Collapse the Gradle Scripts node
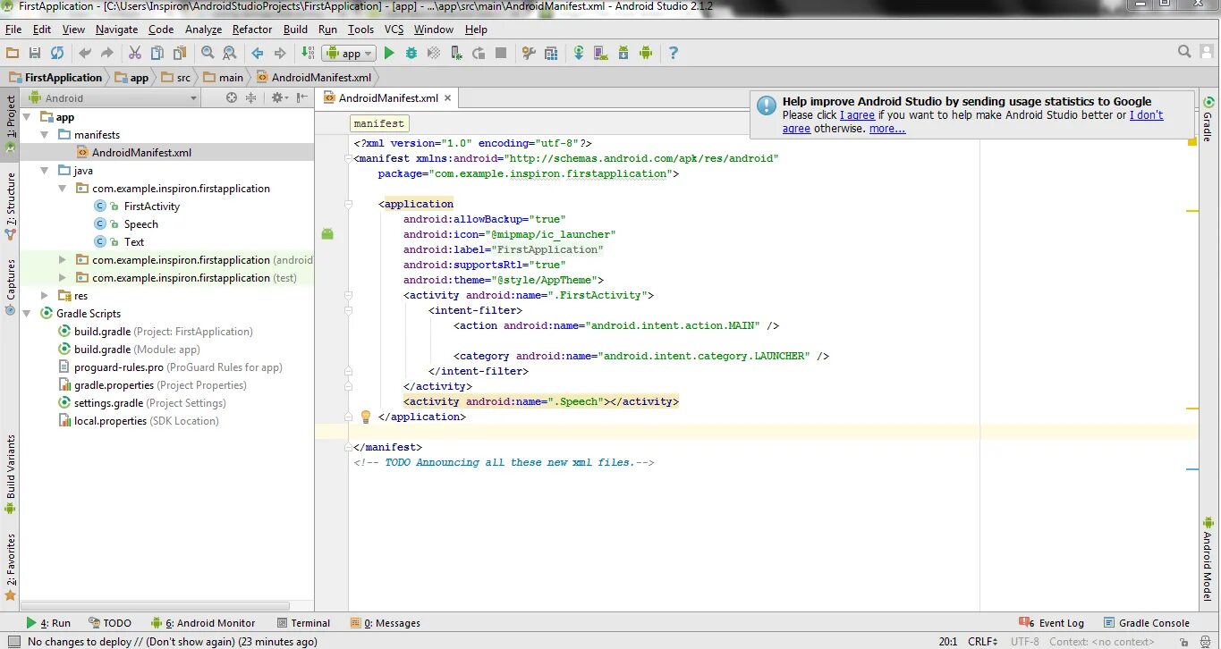Viewport: 1221px width, 649px height. tap(27, 314)
